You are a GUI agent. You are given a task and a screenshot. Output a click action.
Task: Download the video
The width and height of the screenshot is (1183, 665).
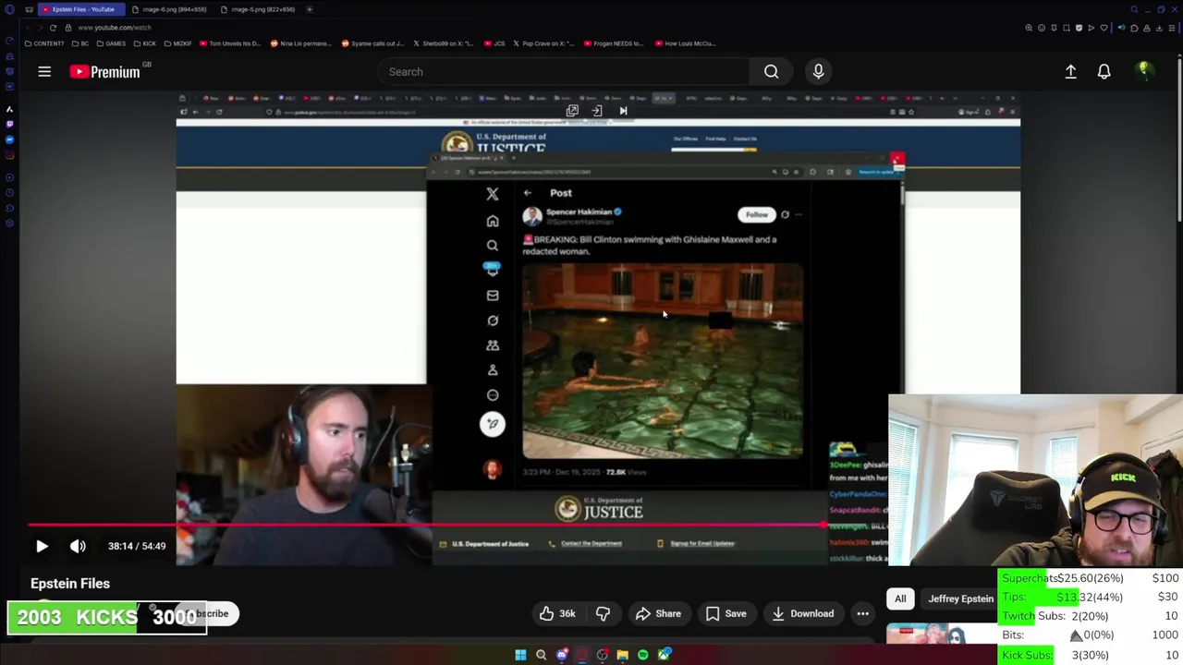(802, 613)
